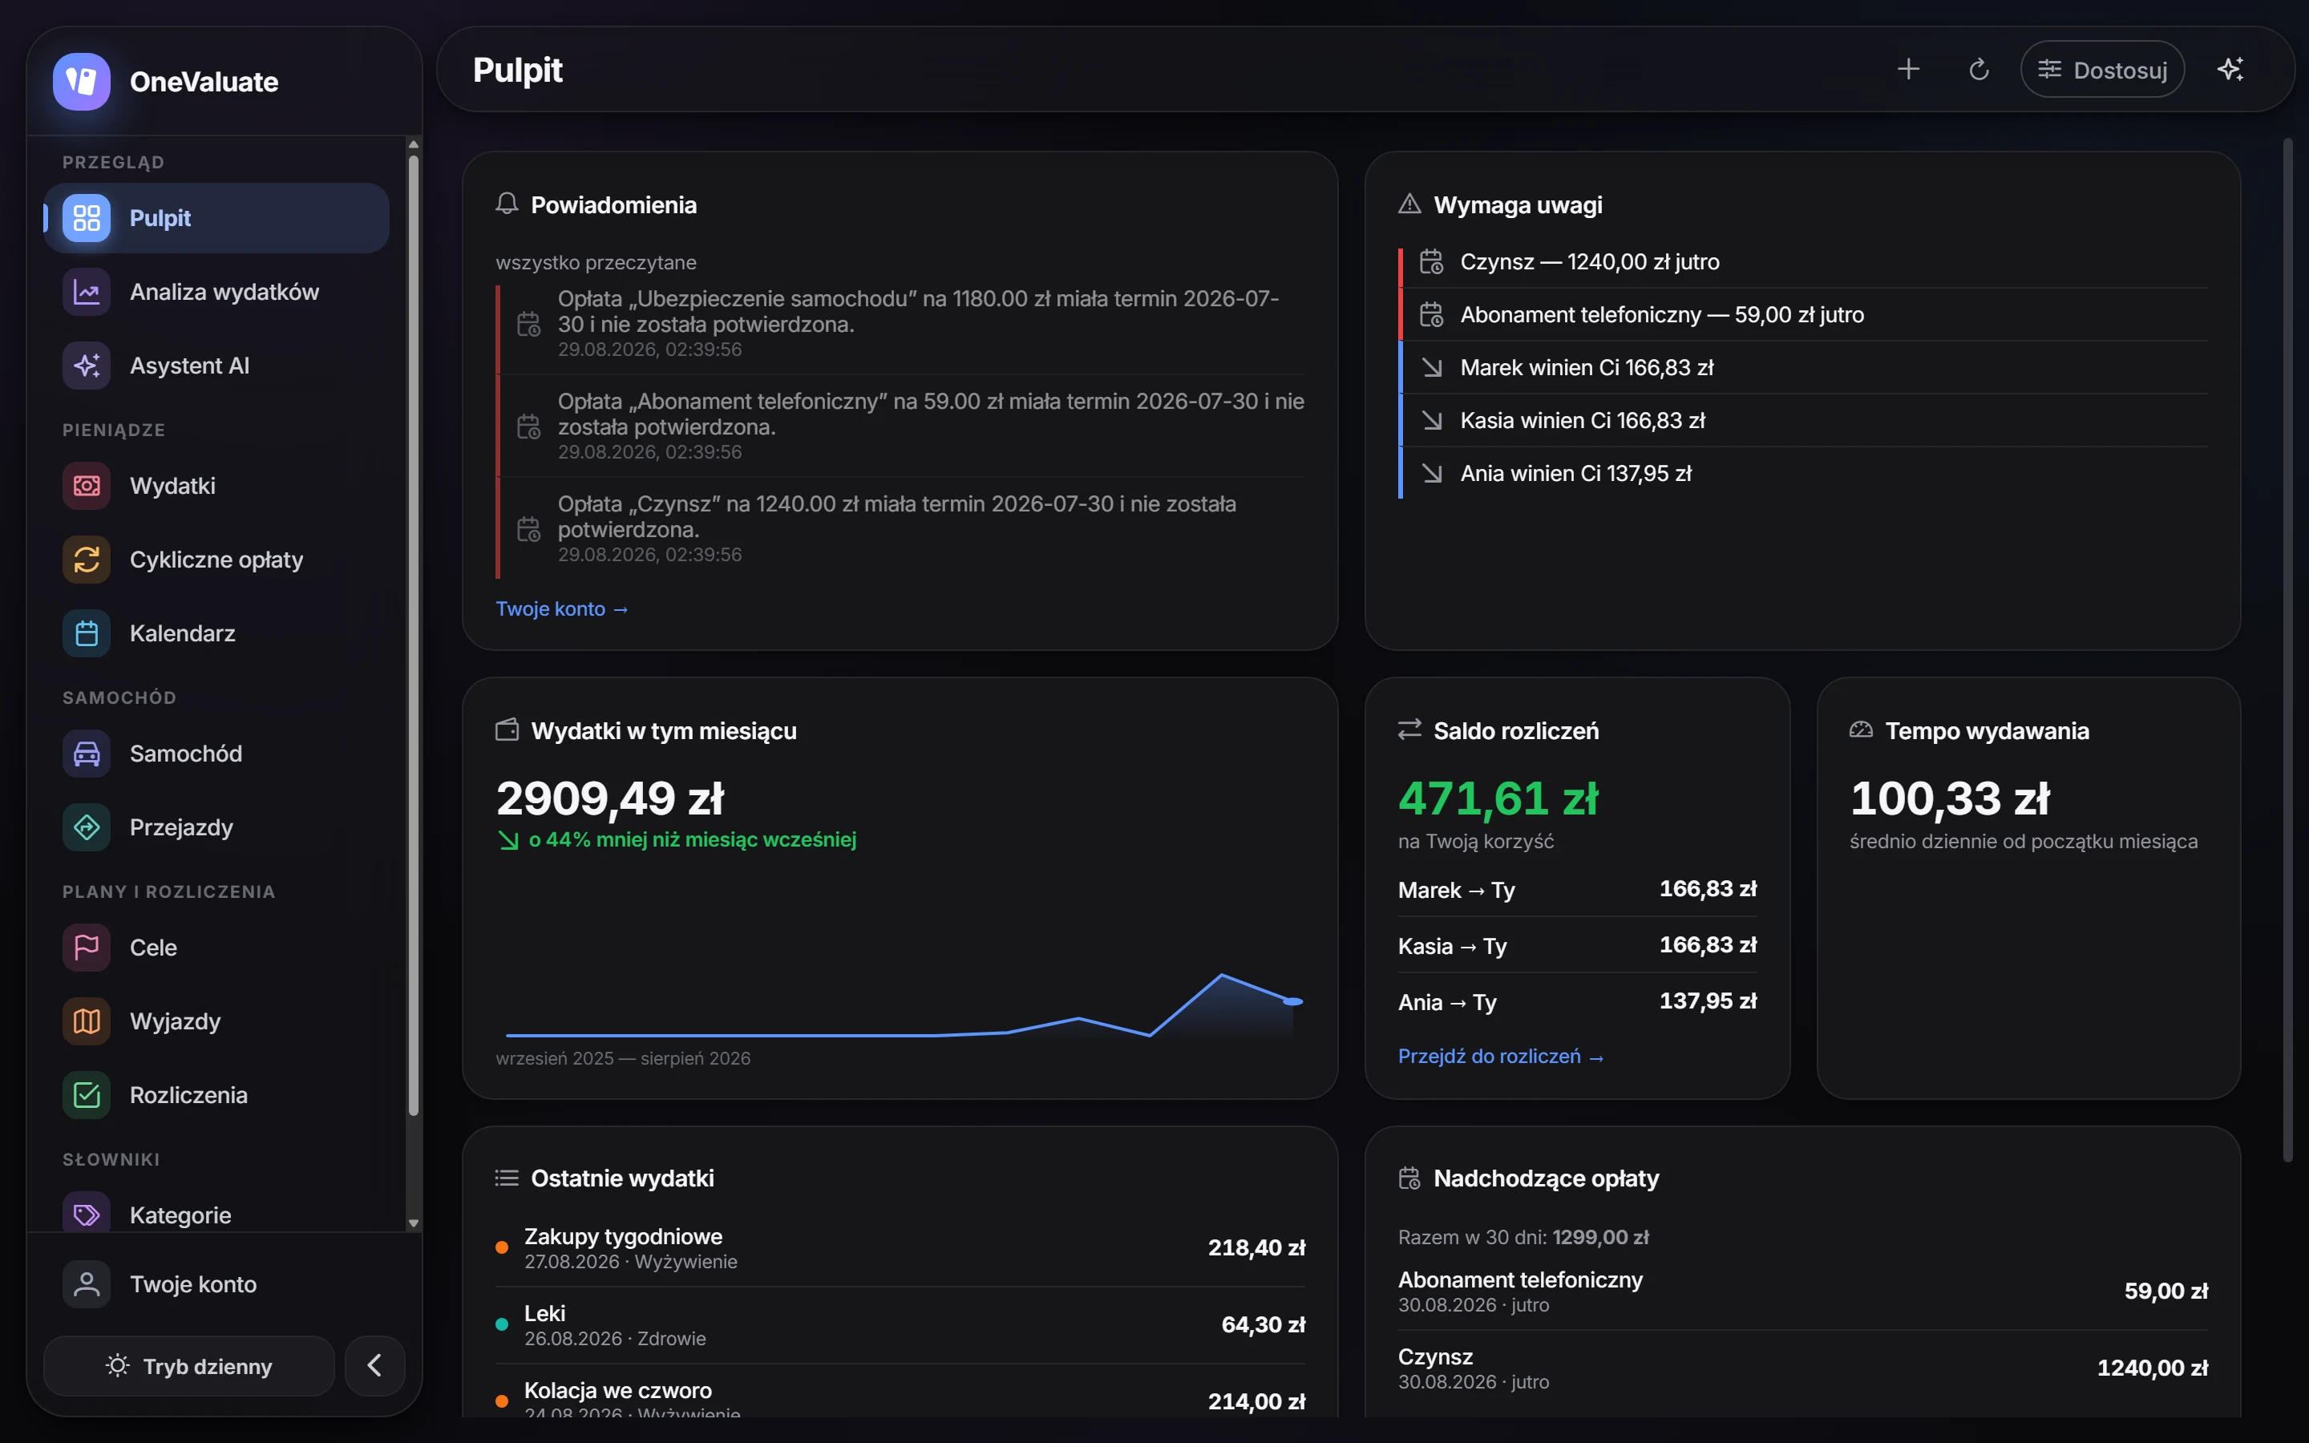The image size is (2309, 1443).
Task: Click the sidebar scroll up arrow
Action: 413,144
